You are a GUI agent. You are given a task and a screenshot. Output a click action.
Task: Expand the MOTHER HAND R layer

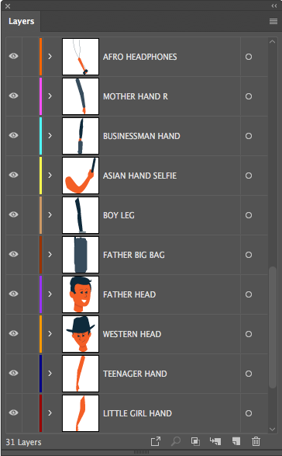(x=50, y=96)
